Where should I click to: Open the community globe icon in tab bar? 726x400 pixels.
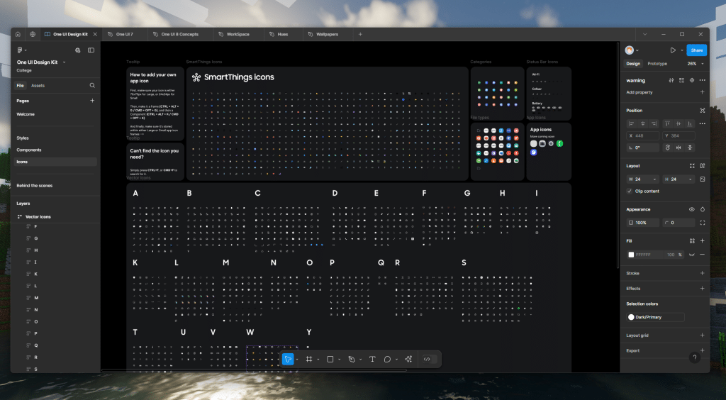(x=33, y=34)
